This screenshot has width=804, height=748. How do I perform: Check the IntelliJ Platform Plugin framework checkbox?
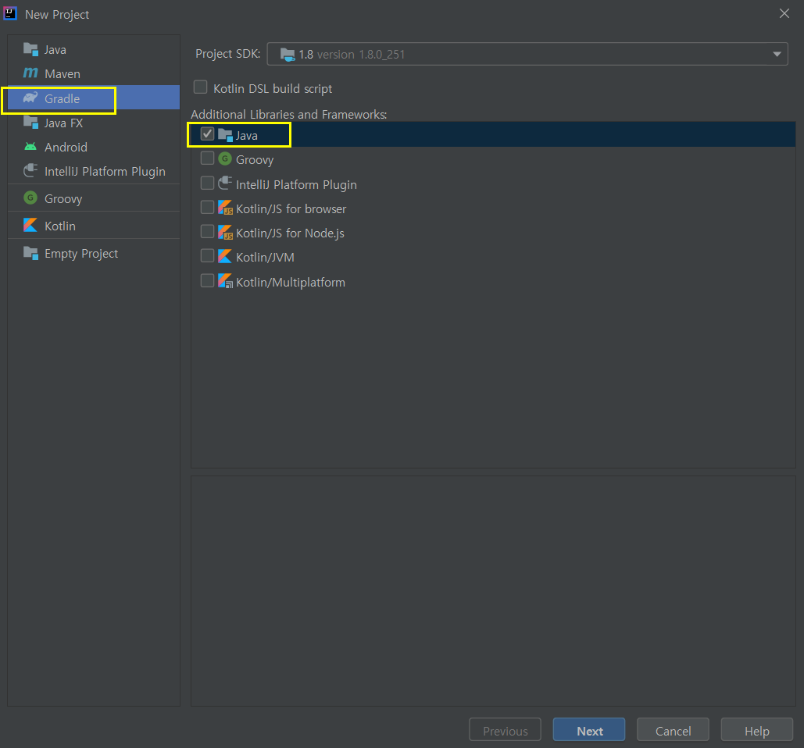[207, 183]
